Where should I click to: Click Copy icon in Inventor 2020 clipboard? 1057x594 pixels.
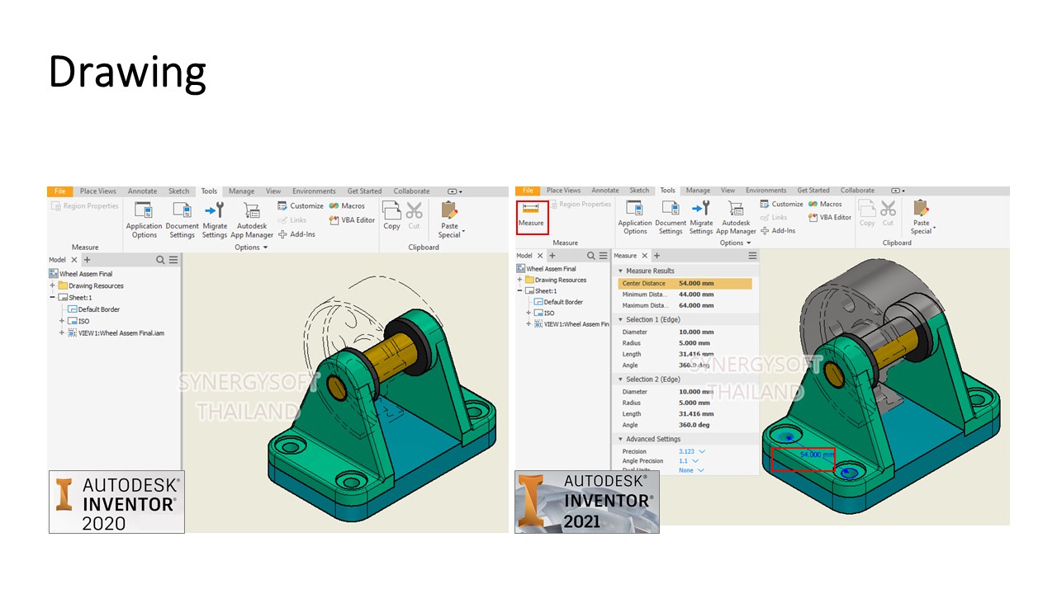click(x=391, y=214)
